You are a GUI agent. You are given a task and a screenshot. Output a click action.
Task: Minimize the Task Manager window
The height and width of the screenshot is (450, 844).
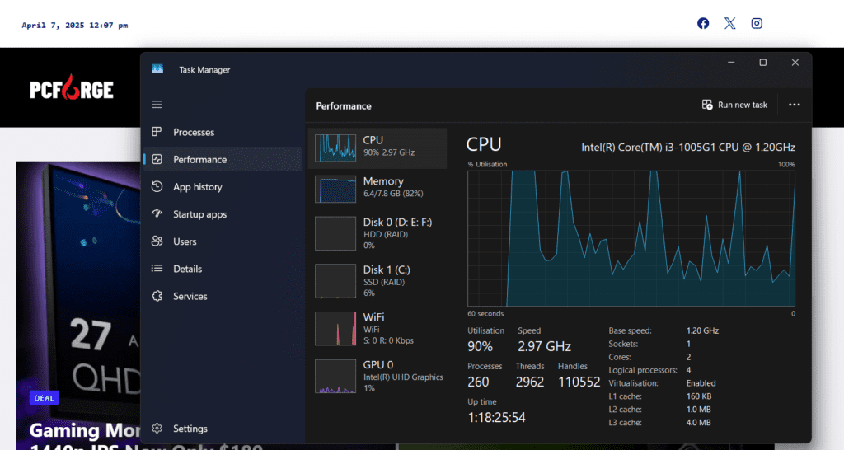pos(731,63)
